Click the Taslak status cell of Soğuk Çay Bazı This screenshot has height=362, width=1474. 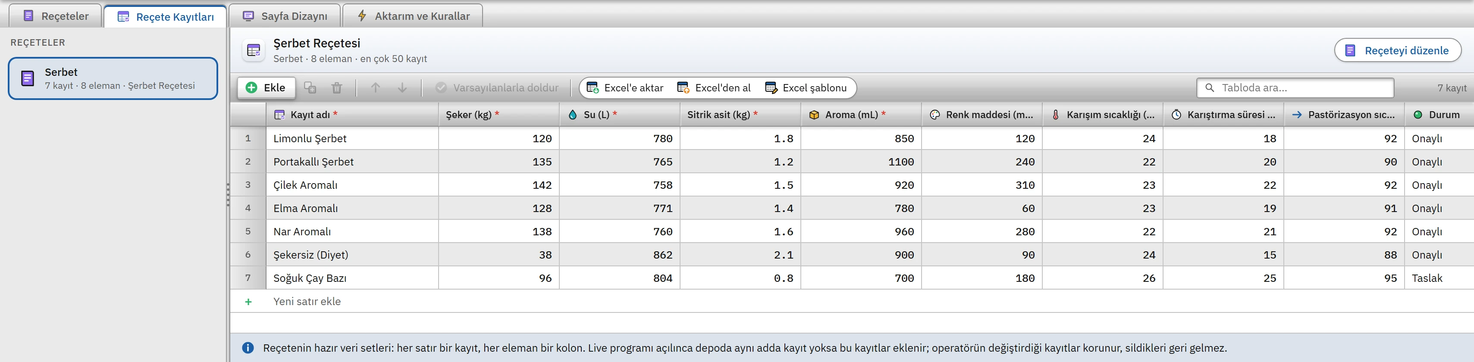[x=1439, y=278]
